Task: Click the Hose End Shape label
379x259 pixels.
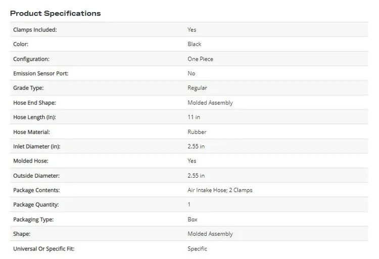Action: click(x=34, y=102)
